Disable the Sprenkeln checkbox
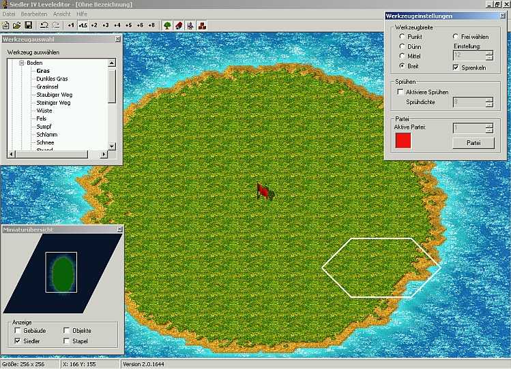 coord(456,67)
